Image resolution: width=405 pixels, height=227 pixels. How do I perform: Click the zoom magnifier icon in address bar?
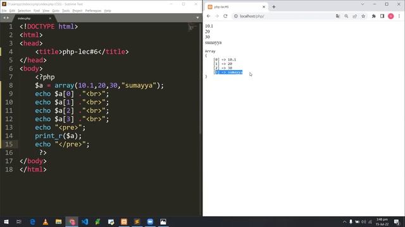346,16
